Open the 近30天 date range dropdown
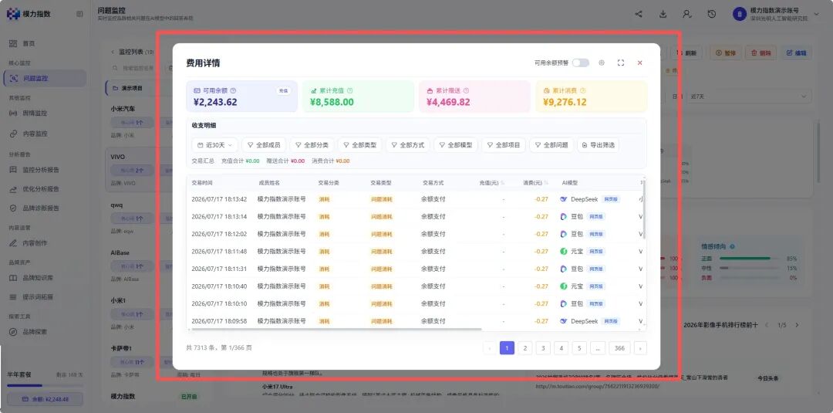This screenshot has height=413, width=833. pyautogui.click(x=214, y=145)
